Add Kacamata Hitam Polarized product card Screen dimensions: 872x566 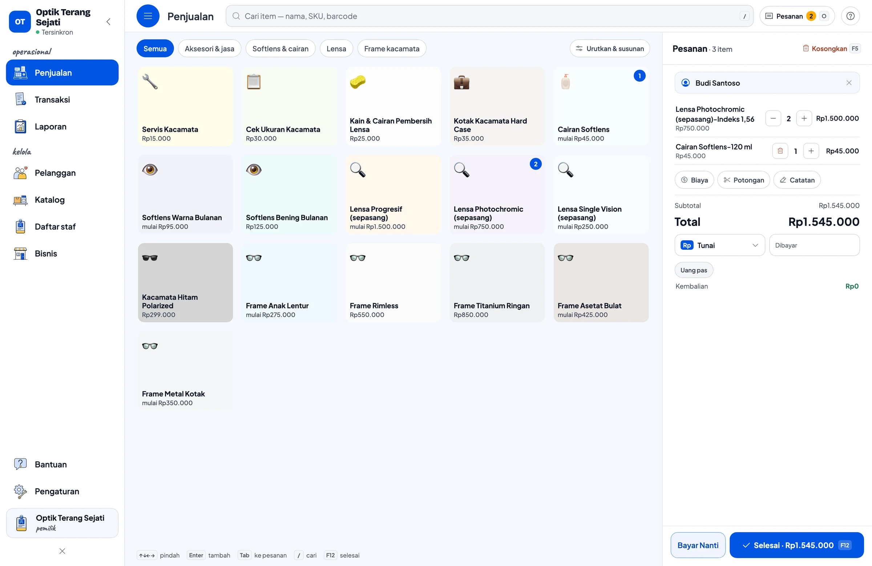point(185,282)
